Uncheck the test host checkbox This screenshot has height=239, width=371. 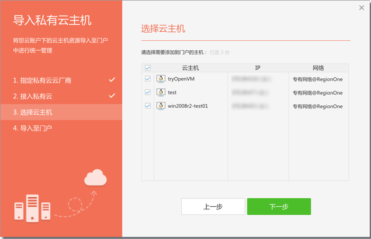[x=148, y=93]
